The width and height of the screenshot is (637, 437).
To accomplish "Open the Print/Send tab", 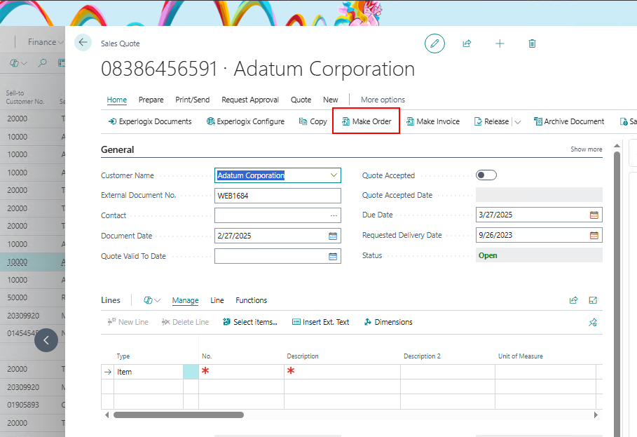I will [x=193, y=100].
